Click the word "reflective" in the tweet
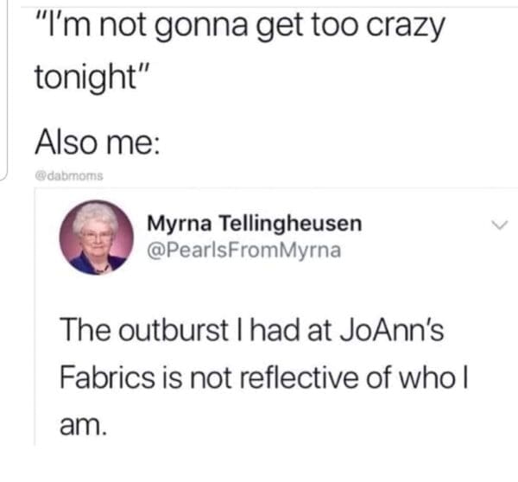 (299, 377)
